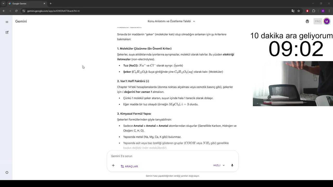This screenshot has height=187, width=333.
Task: Click heading '2. Van't Hoff Faktörü (i)'
Action: point(133,81)
